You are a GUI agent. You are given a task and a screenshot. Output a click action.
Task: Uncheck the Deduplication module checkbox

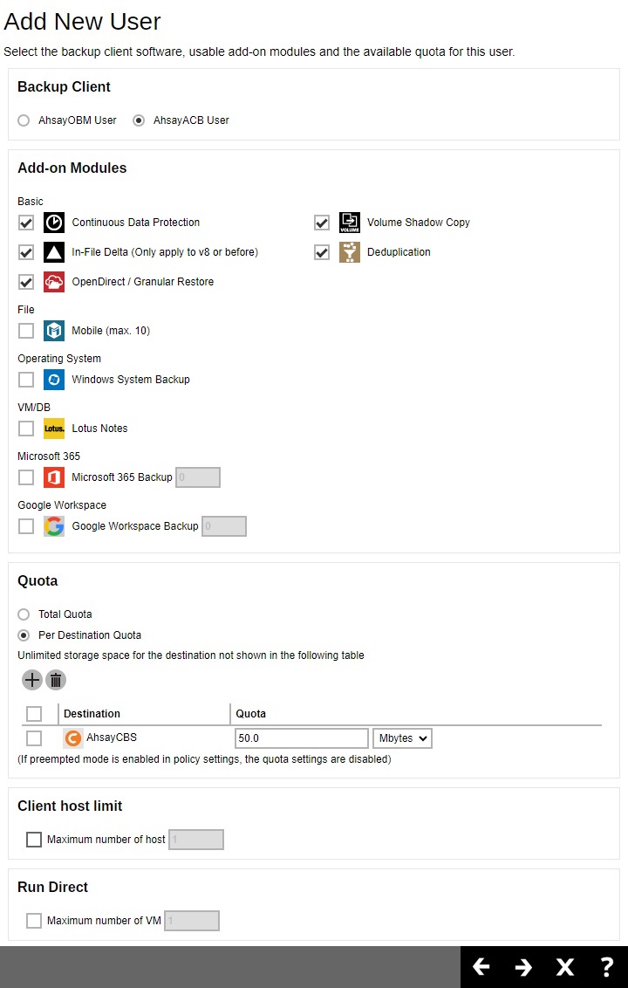[322, 252]
